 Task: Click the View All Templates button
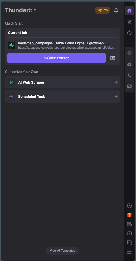[x=62, y=251]
